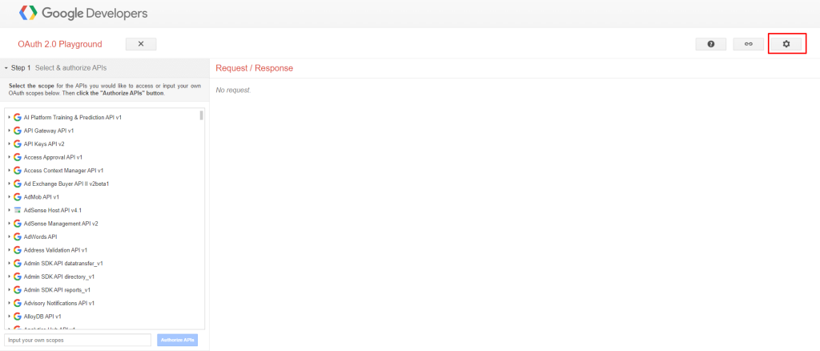Select Admin SDK API directory_v1
Viewport: 820px width, 351px height.
59,276
